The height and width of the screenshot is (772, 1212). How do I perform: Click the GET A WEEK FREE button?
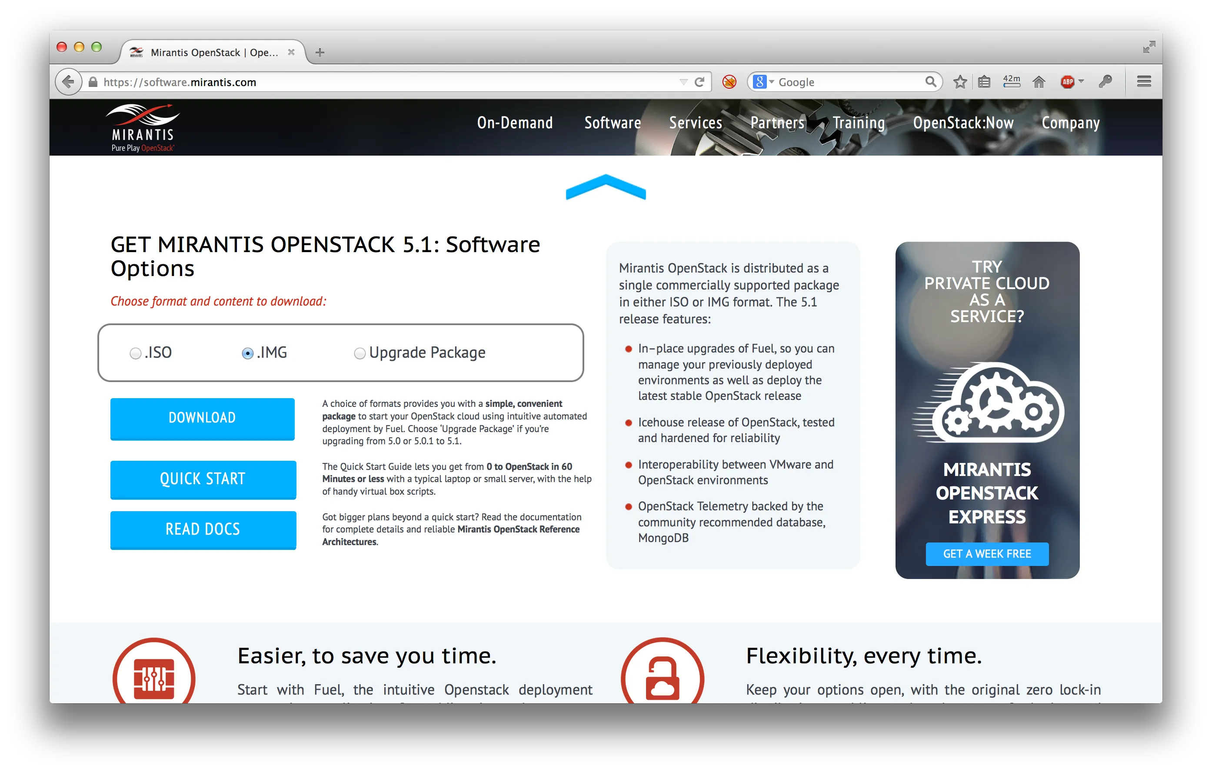[987, 554]
